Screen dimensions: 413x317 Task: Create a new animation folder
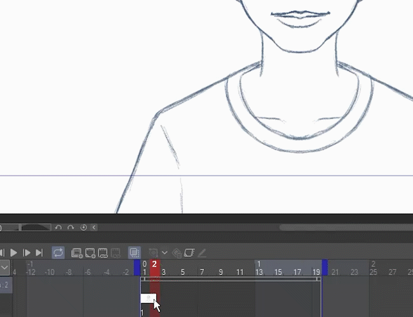[x=77, y=253]
